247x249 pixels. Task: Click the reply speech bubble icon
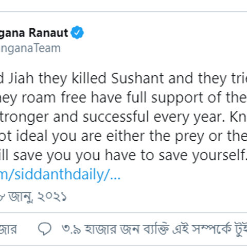(45, 229)
